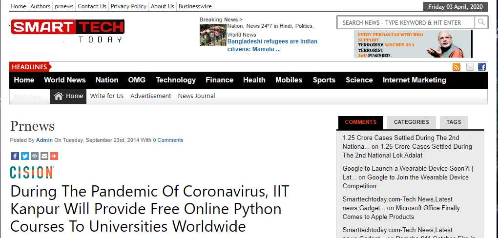Open the About Us link
The width and height of the screenshot is (498, 238).
click(163, 6)
